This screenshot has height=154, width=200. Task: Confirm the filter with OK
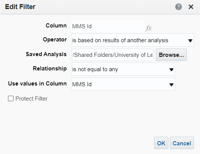(x=161, y=143)
